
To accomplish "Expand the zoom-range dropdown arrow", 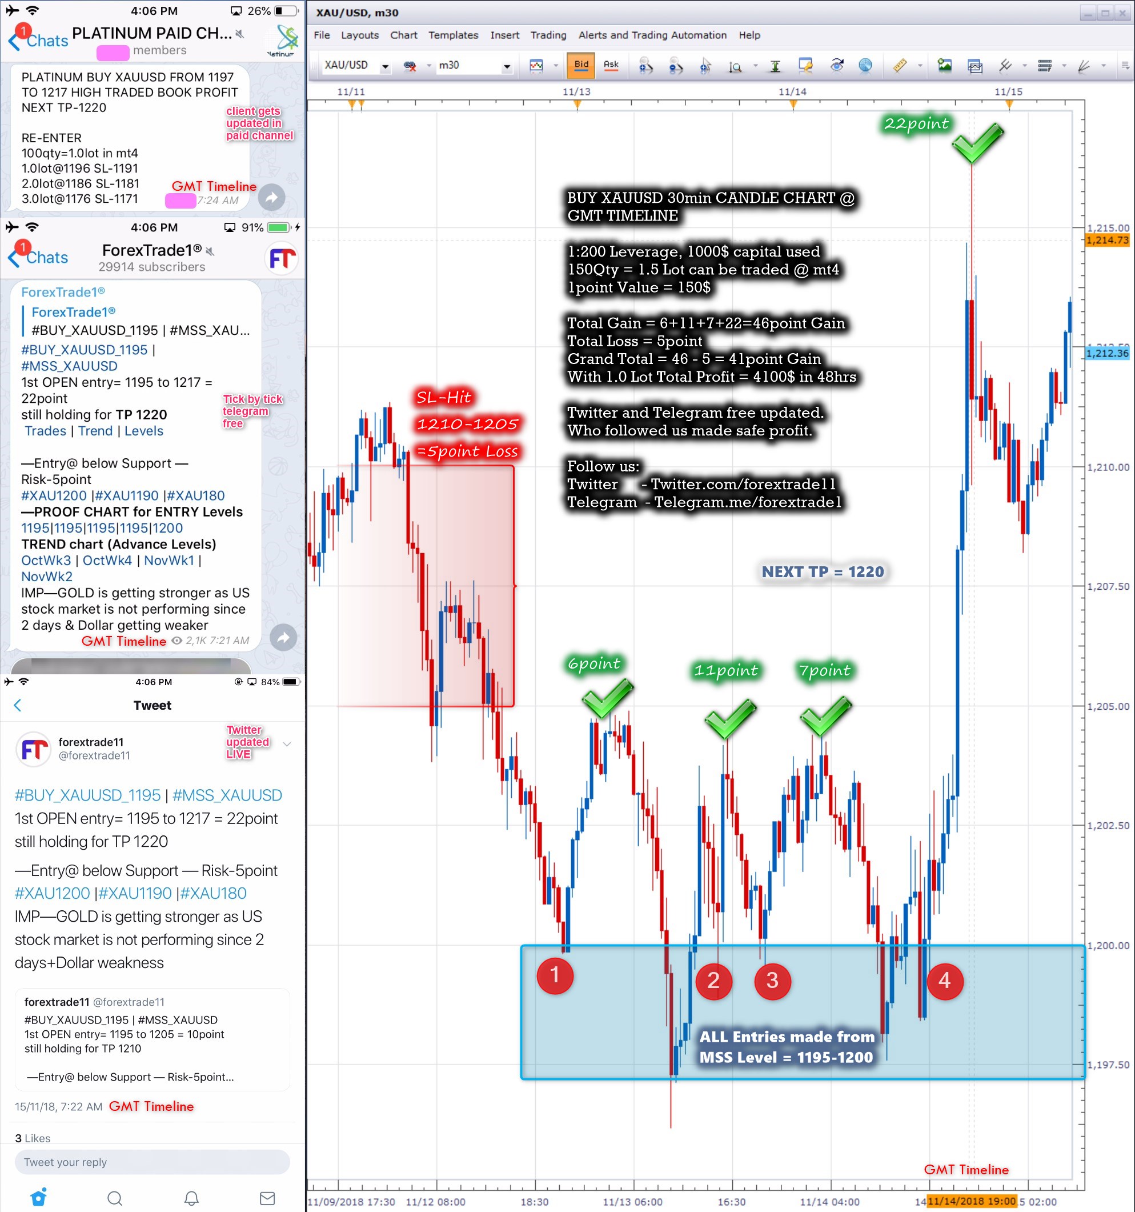I will click(755, 66).
